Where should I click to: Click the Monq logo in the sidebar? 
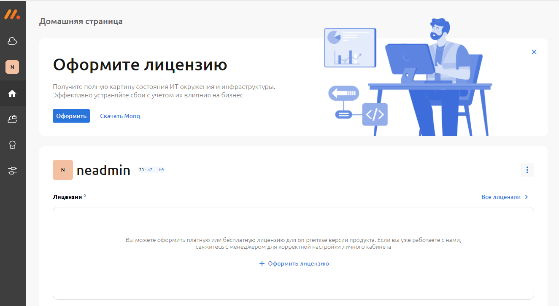12,14
